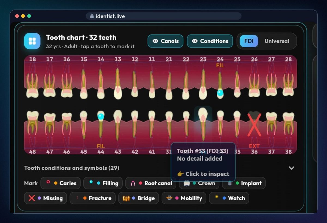Select upper tooth 25
The height and width of the screenshot is (223, 327).
point(237,84)
